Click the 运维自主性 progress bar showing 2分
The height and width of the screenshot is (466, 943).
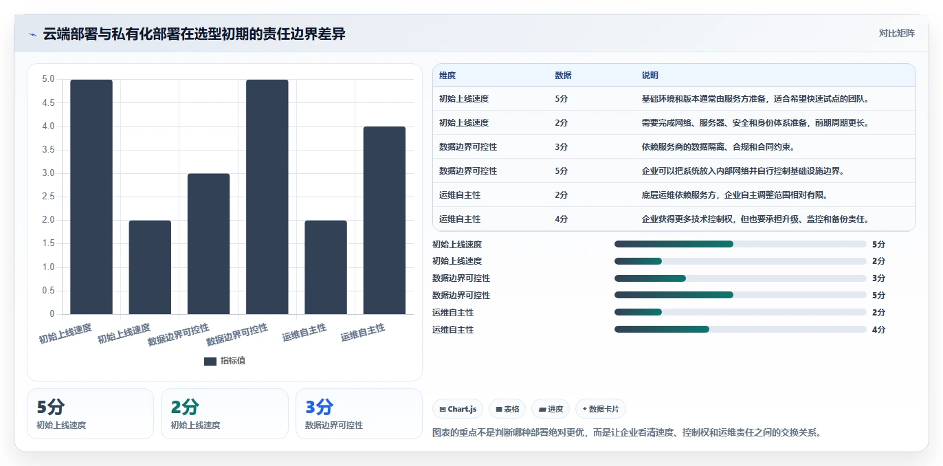tap(740, 313)
